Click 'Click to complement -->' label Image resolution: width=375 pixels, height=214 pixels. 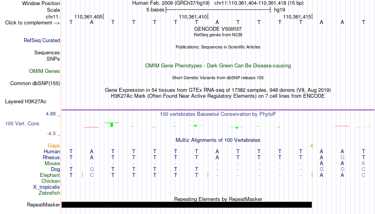32,23
